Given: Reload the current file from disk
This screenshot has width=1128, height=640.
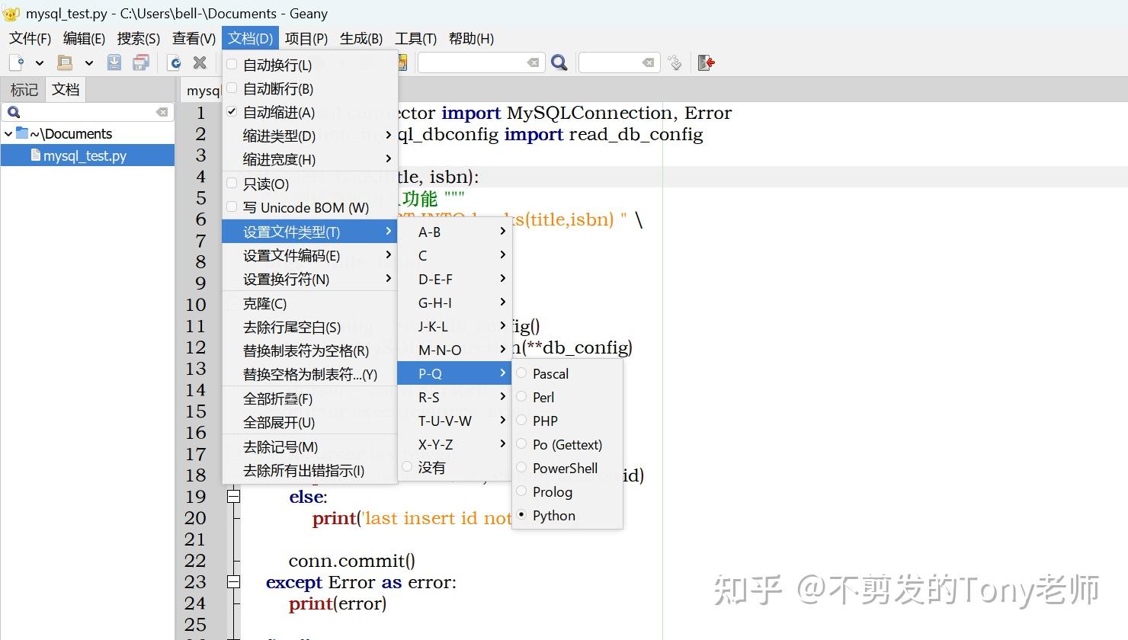Looking at the screenshot, I should 175,62.
